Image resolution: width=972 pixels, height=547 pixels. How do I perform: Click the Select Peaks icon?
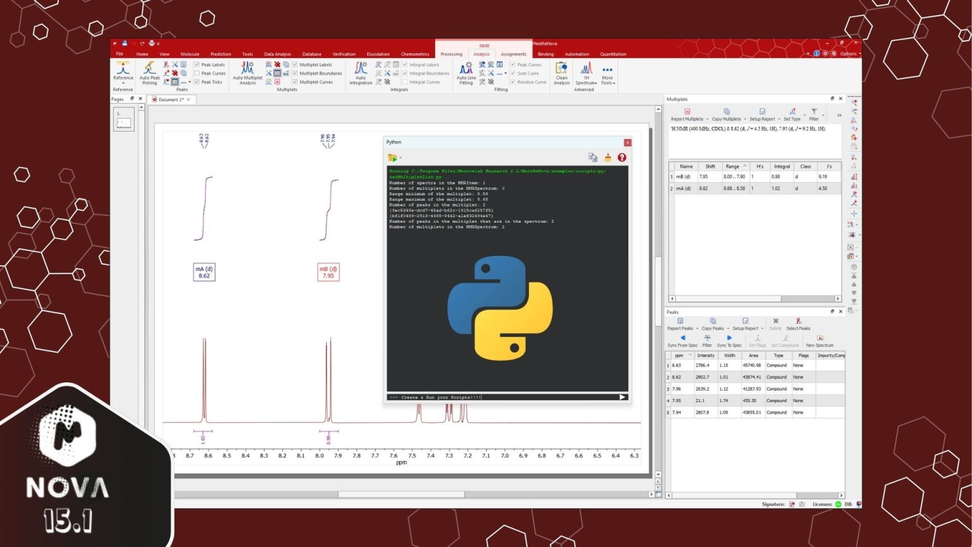pyautogui.click(x=798, y=321)
